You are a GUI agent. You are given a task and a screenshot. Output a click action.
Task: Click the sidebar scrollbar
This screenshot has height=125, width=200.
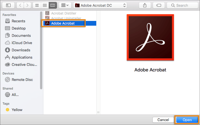[x=41, y=50]
